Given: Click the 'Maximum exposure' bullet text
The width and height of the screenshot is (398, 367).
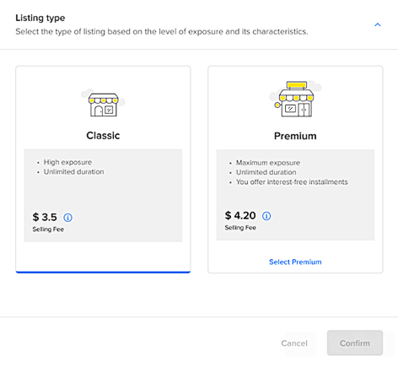Looking at the screenshot, I should (268, 163).
